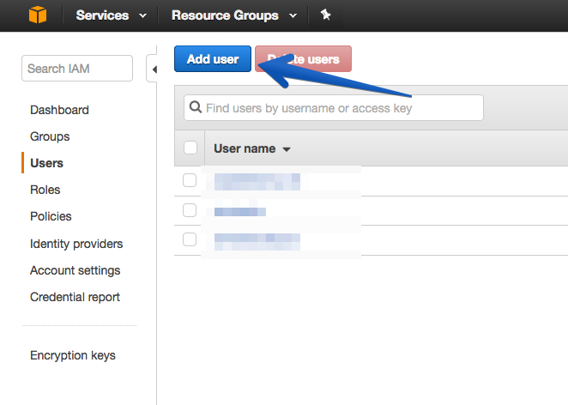Image resolution: width=568 pixels, height=405 pixels.
Task: Open the Resource Groups menu
Action: tap(234, 15)
